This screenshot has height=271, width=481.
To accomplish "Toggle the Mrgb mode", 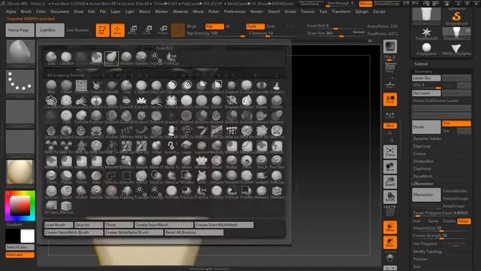I will coord(192,26).
